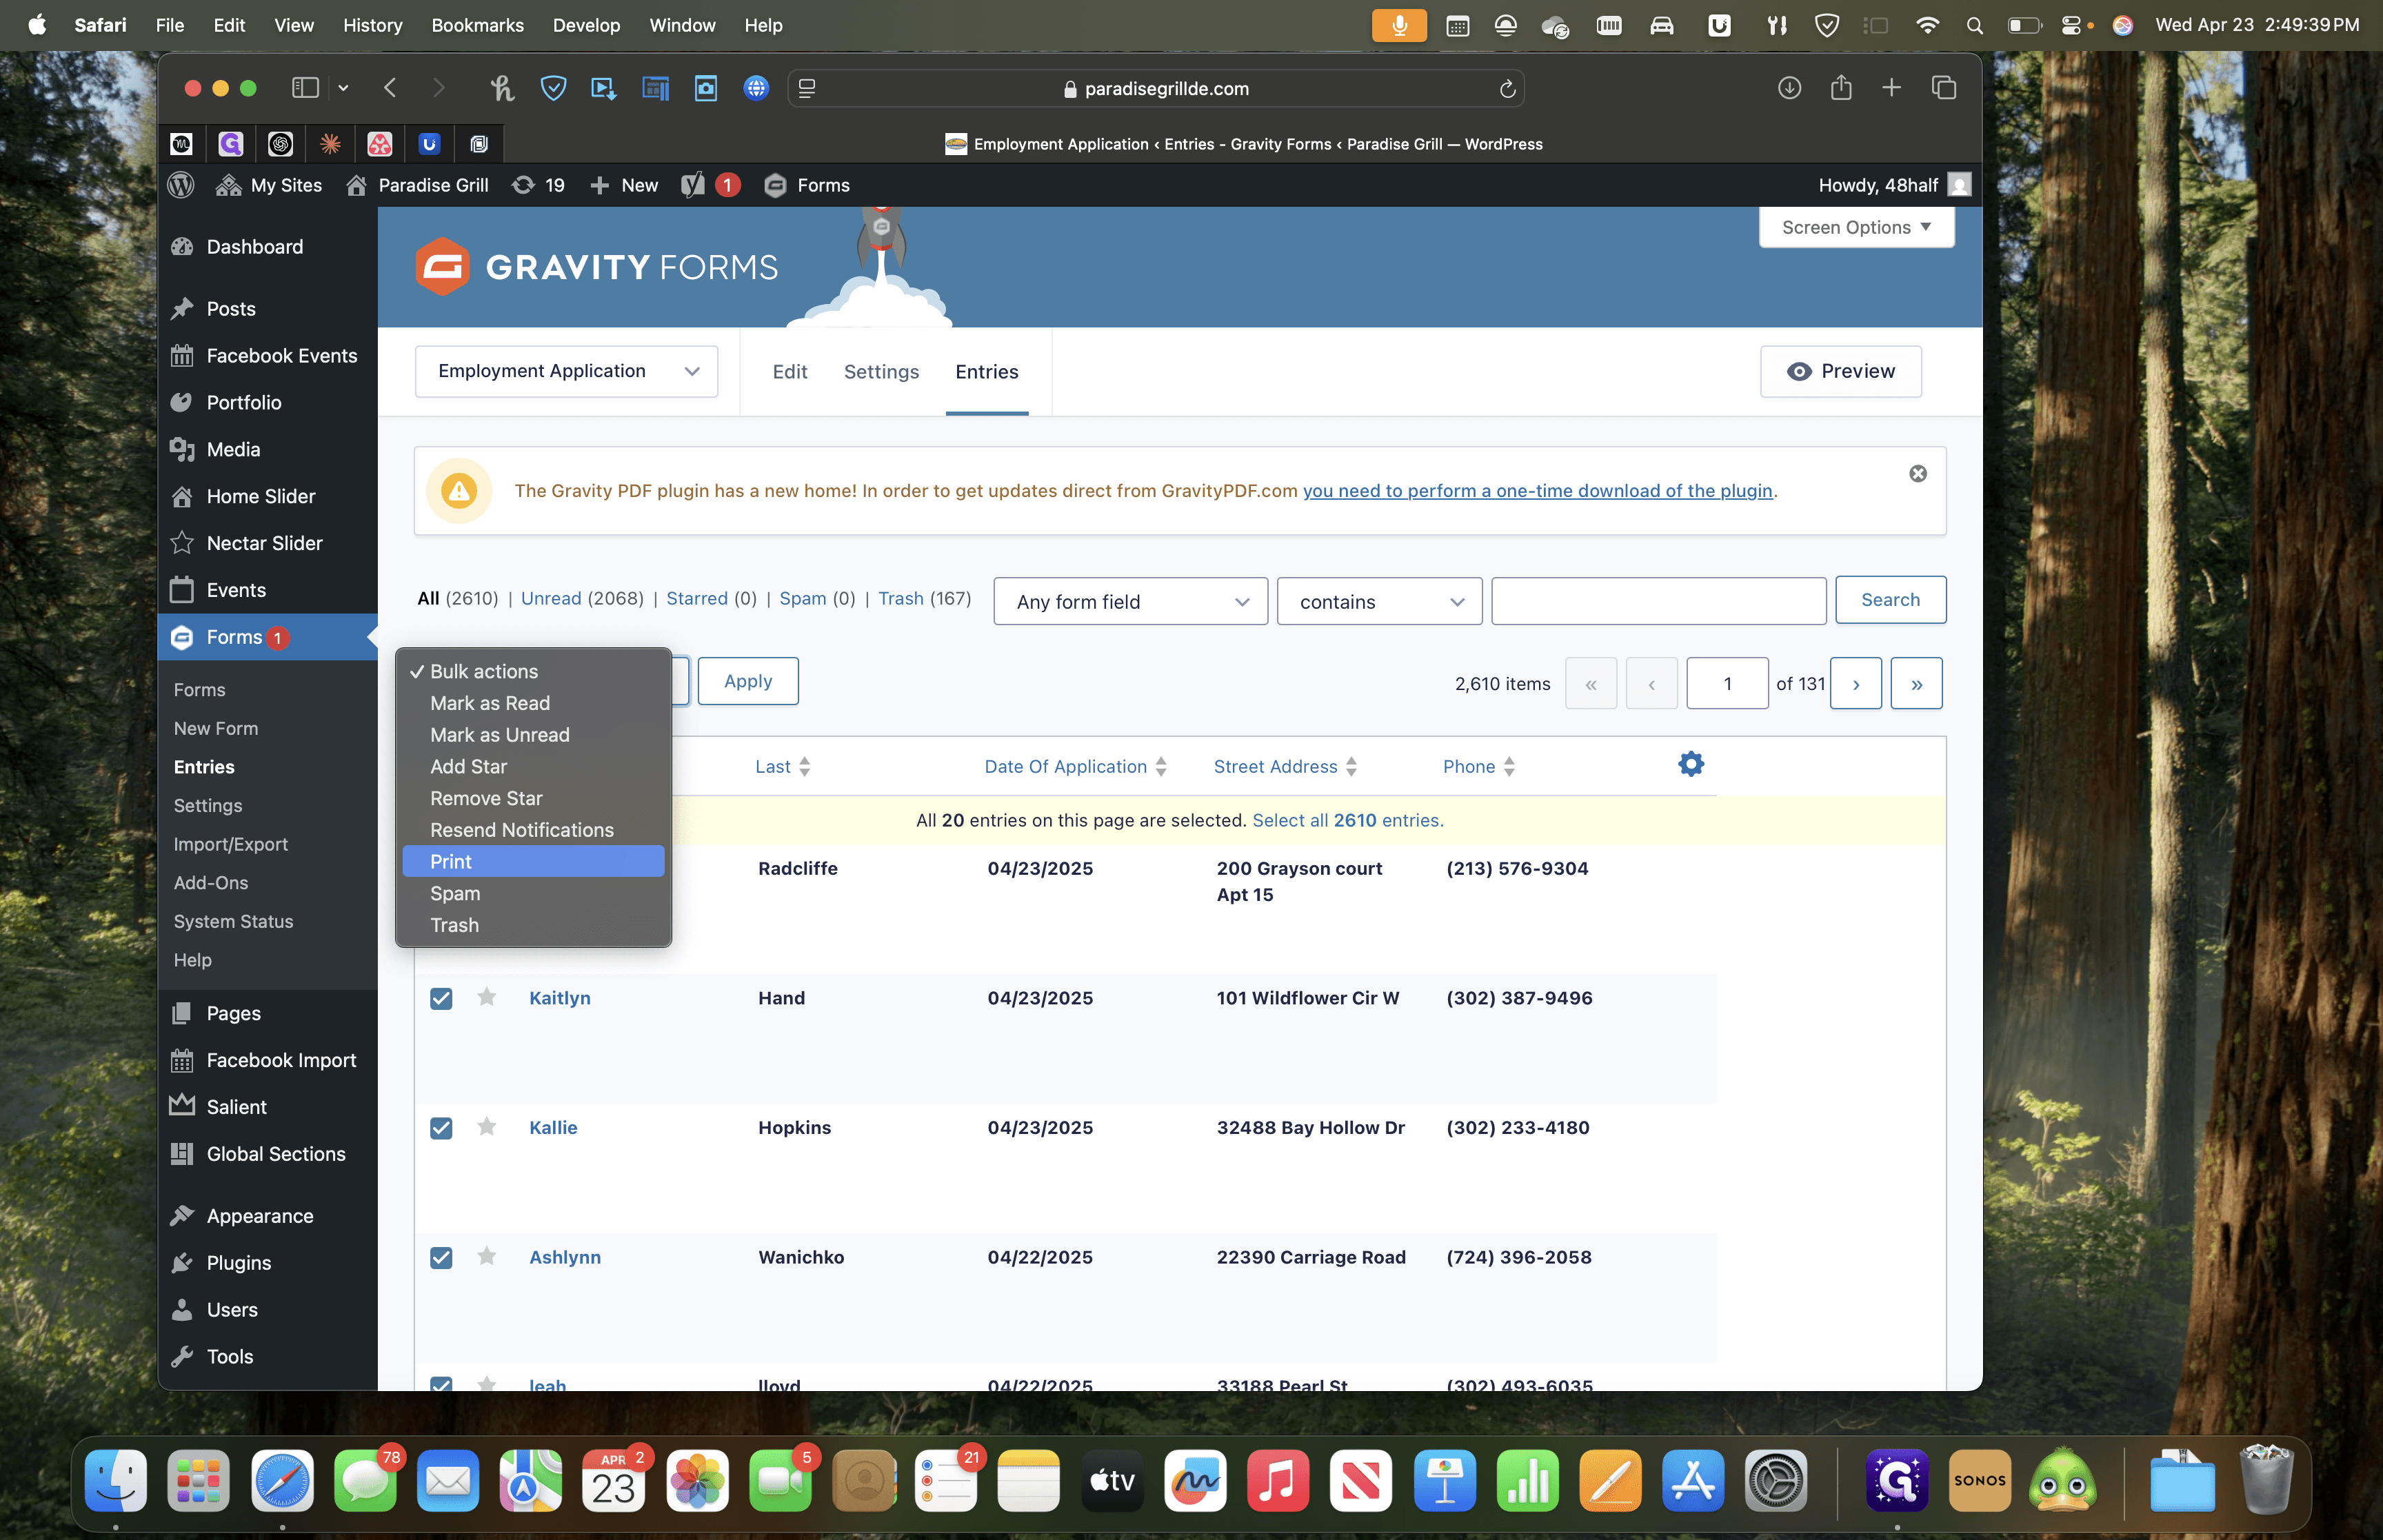The height and width of the screenshot is (1540, 2383).
Task: Open the Plugins sidebar icon
Action: [x=182, y=1263]
